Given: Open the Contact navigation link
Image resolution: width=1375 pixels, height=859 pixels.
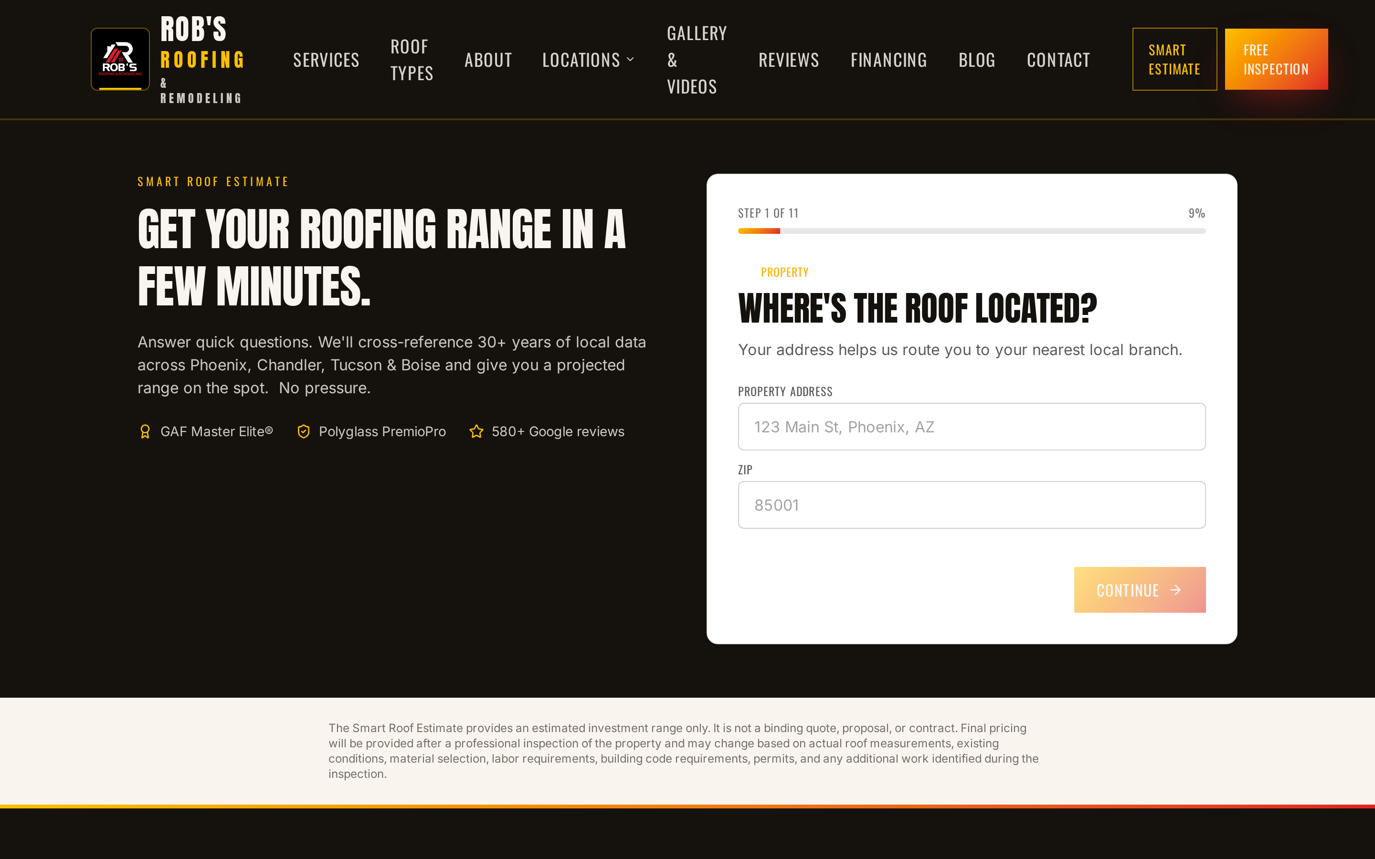Looking at the screenshot, I should 1058,60.
